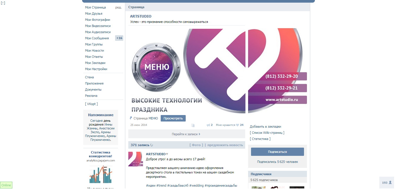Screen dimensions: 397x189
Task: Click предложить новость
Action: point(225,145)
